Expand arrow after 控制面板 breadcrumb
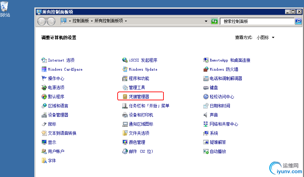This screenshot has height=177, width=304. click(92, 21)
